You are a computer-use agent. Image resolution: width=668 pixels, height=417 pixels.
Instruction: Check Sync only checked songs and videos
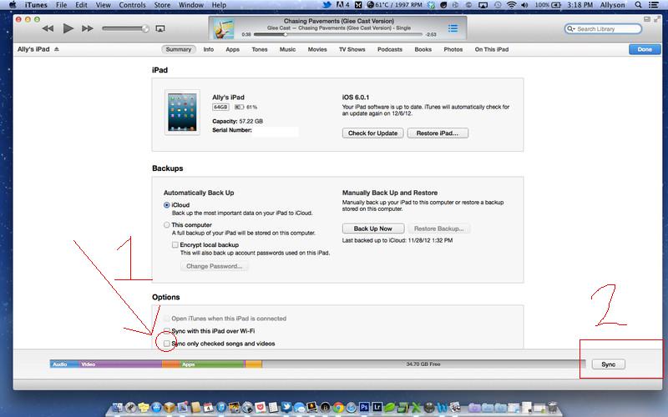pos(166,344)
